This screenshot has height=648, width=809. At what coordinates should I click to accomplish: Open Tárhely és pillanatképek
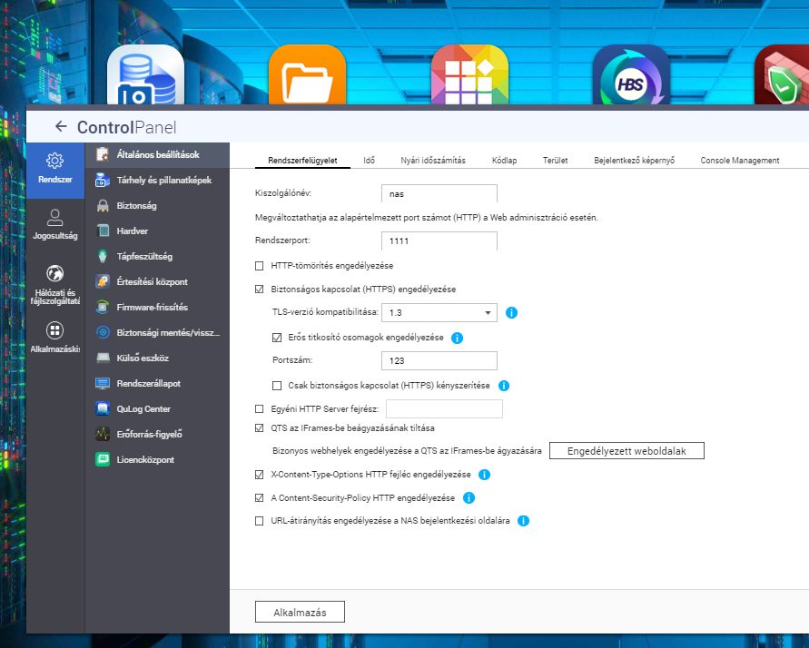(x=157, y=180)
